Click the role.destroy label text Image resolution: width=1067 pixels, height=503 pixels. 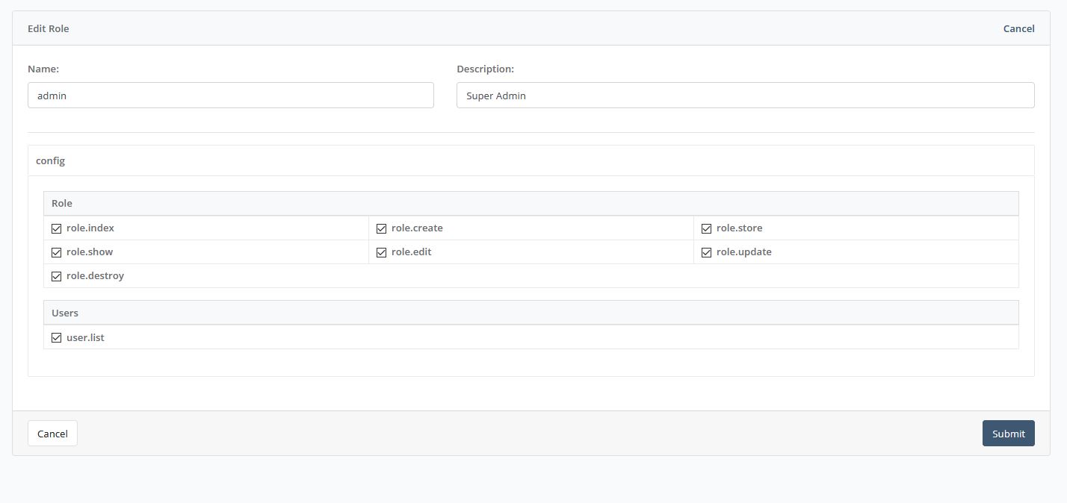point(95,276)
